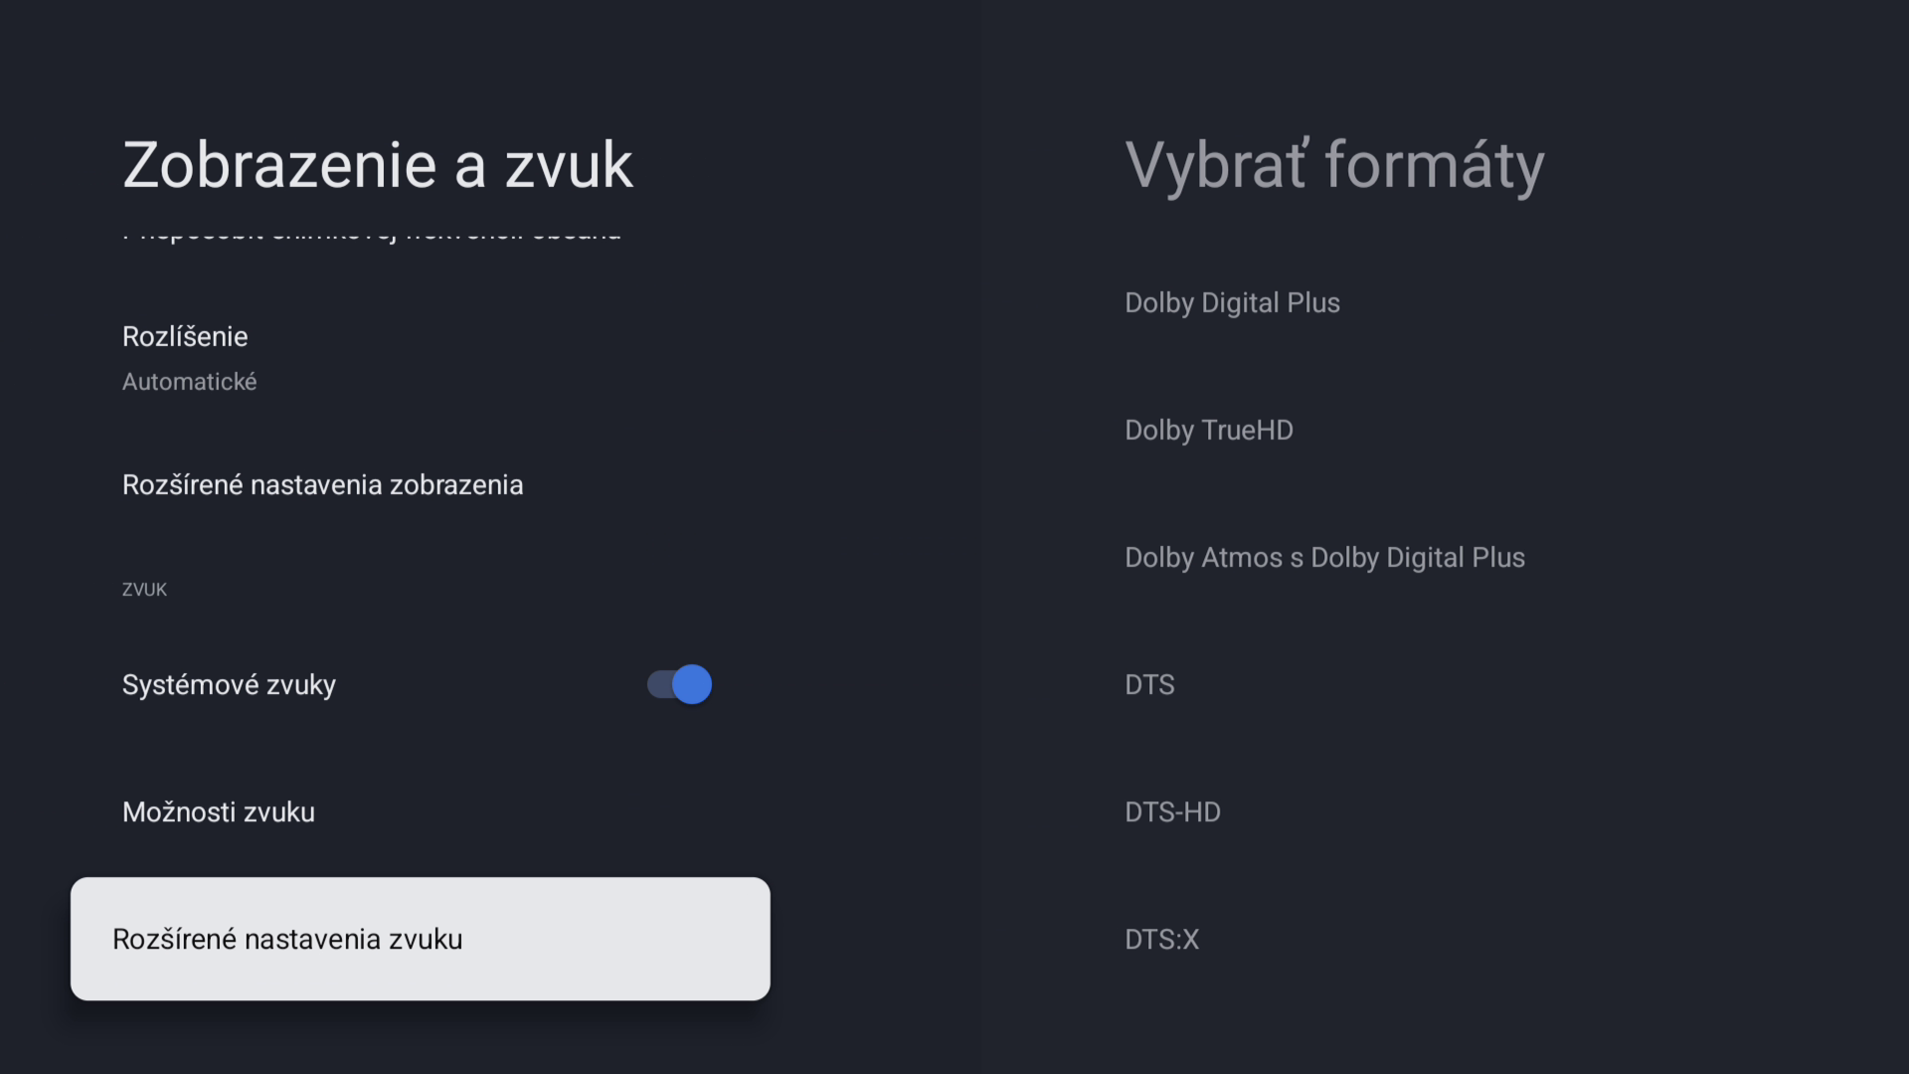Click the Systémové zvuky label text

click(229, 684)
